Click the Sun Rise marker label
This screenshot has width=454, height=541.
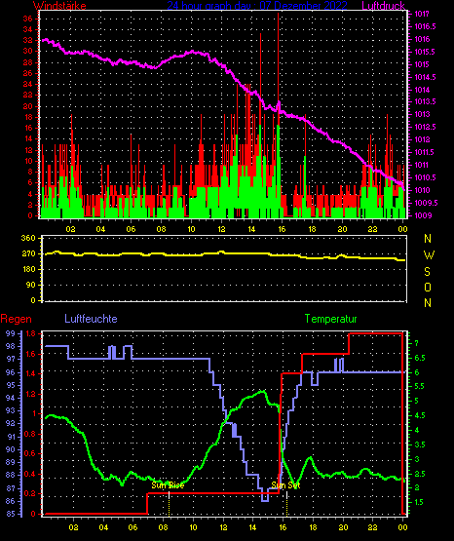(x=168, y=485)
